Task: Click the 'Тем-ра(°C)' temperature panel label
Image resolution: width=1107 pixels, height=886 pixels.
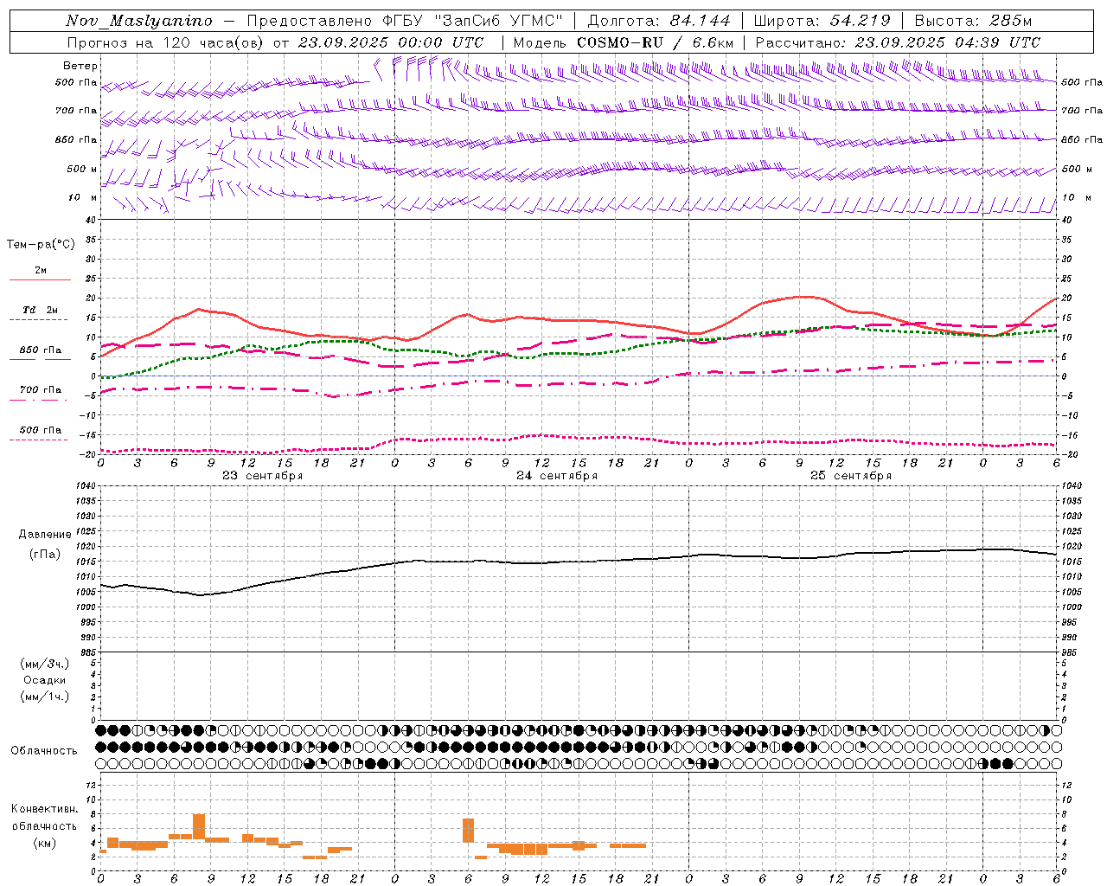Action: tap(41, 245)
